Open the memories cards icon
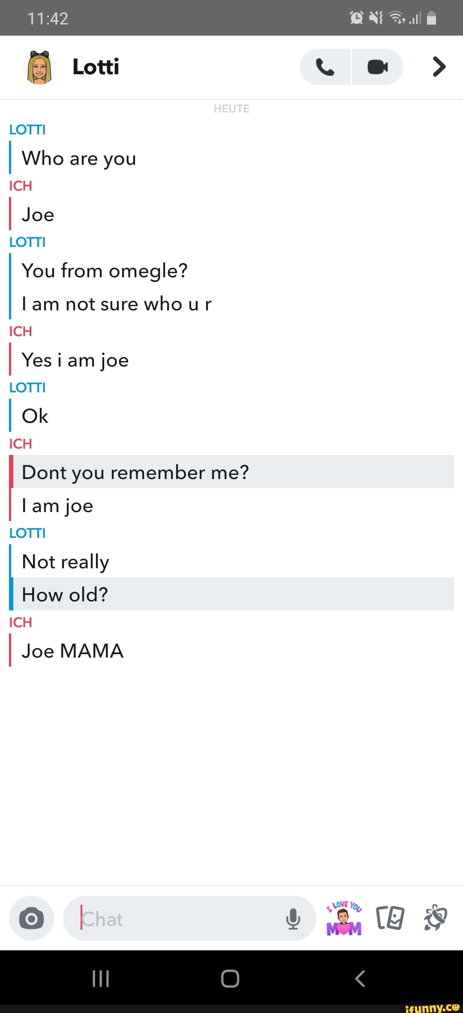This screenshot has height=1013, width=463. coord(390,918)
